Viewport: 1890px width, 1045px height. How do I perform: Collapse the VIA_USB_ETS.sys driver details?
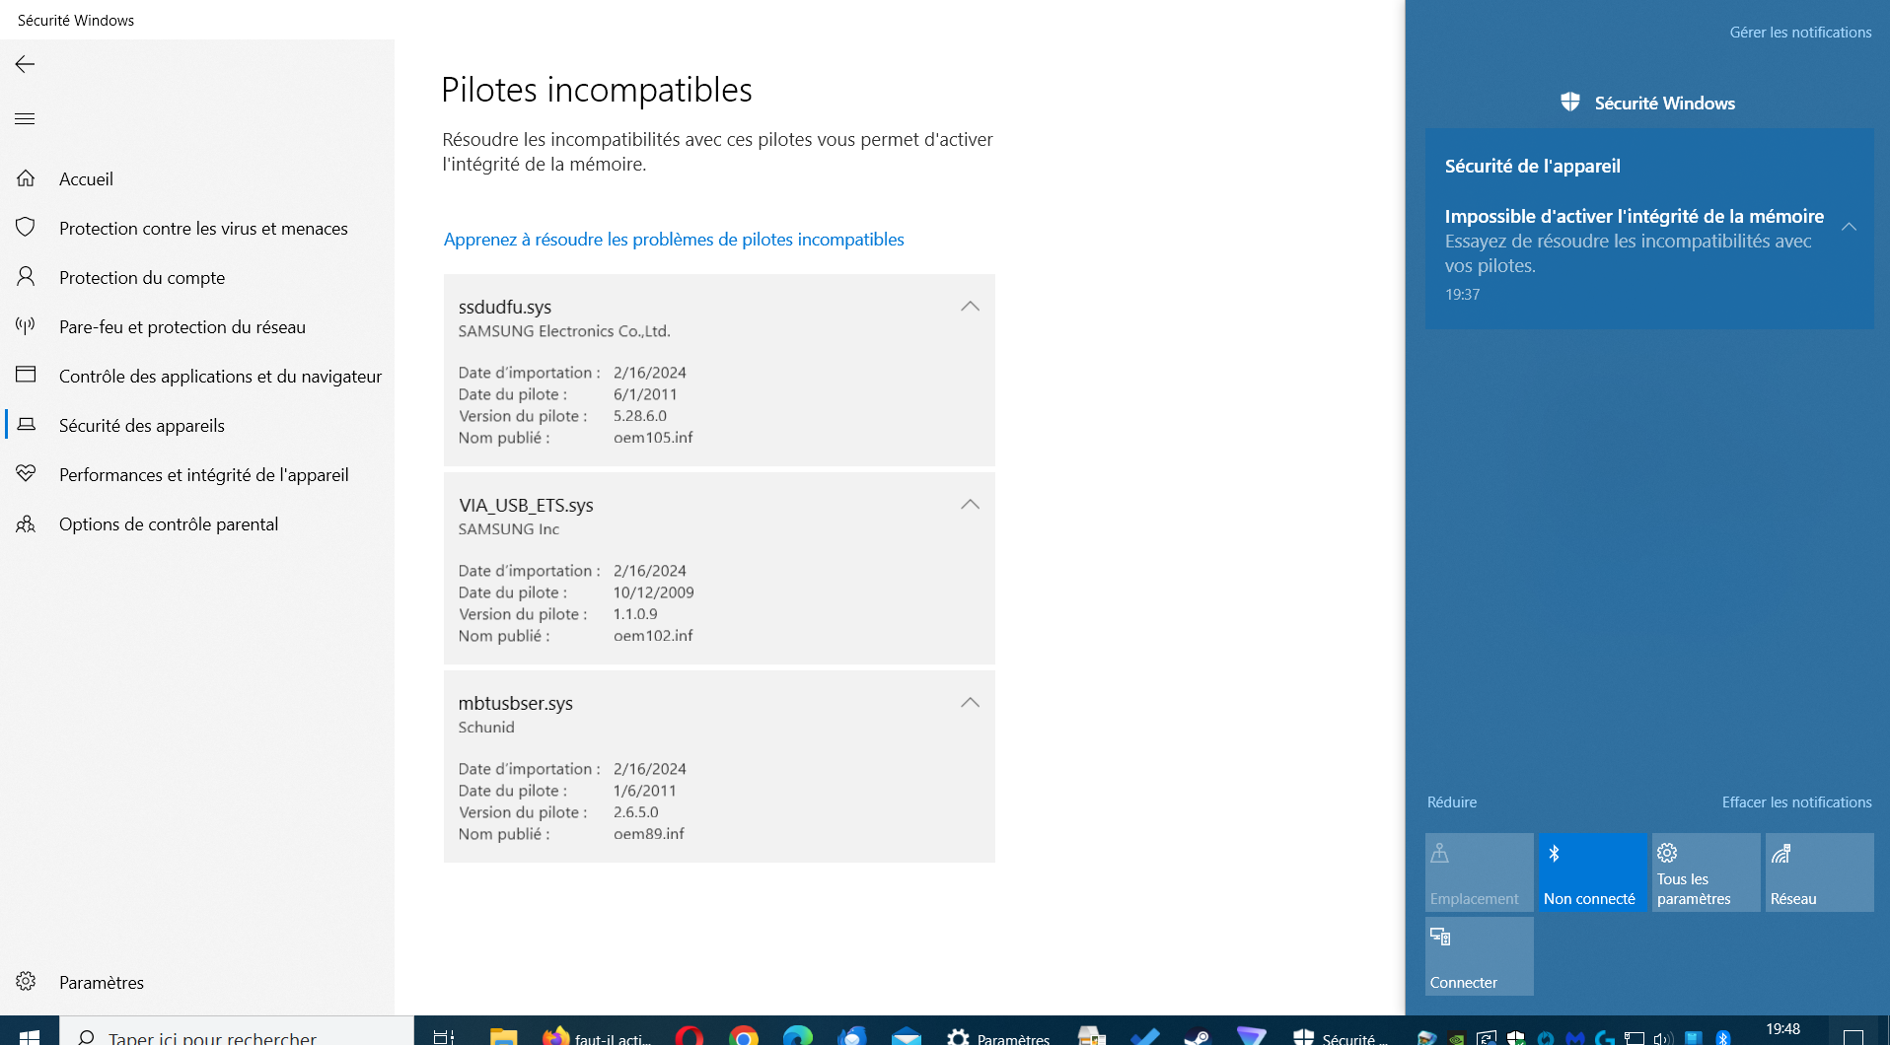(x=970, y=505)
